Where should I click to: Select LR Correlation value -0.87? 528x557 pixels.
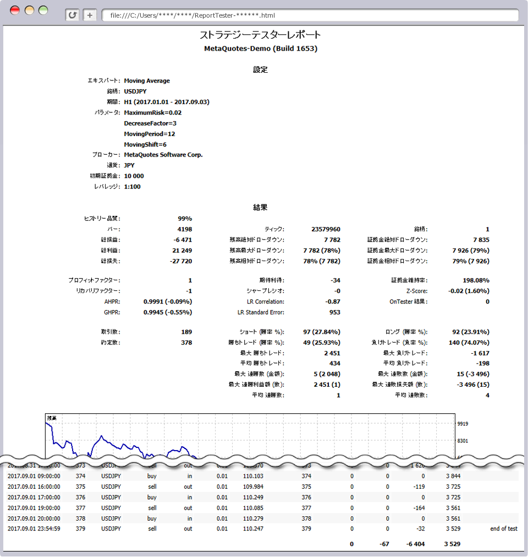click(333, 301)
